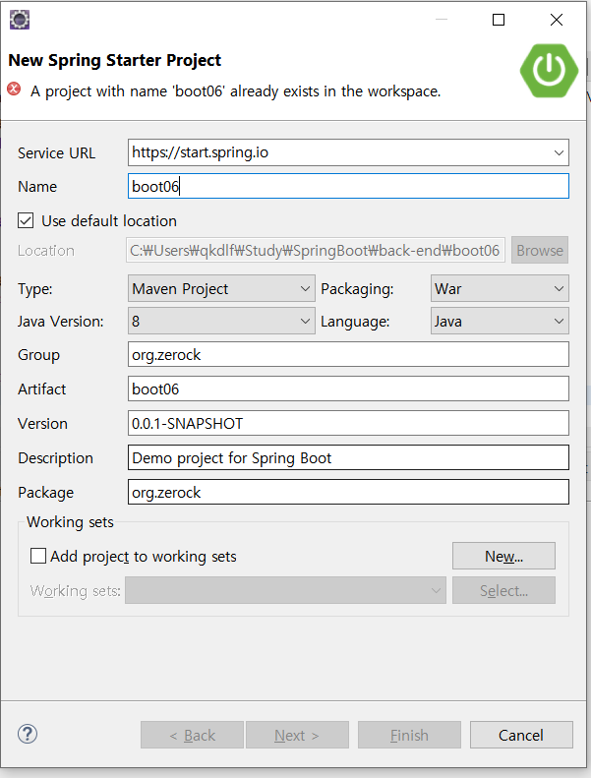Click the 'Working sets' group label
591x778 pixels.
pos(70,522)
